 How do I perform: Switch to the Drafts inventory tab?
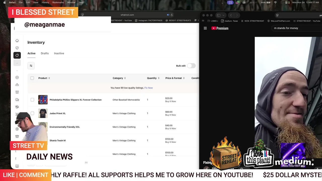[45, 53]
